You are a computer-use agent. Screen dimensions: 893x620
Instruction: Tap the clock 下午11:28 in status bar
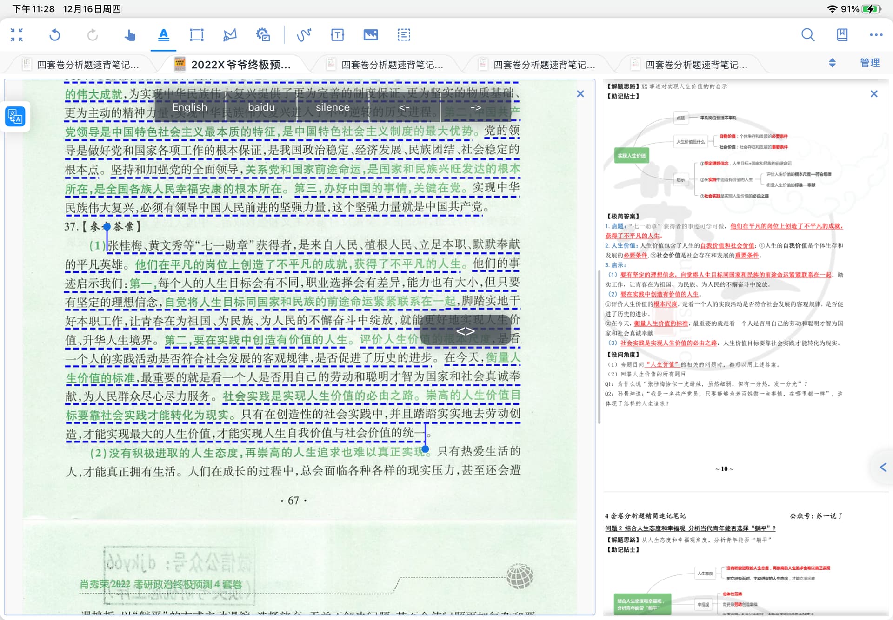click(x=33, y=9)
